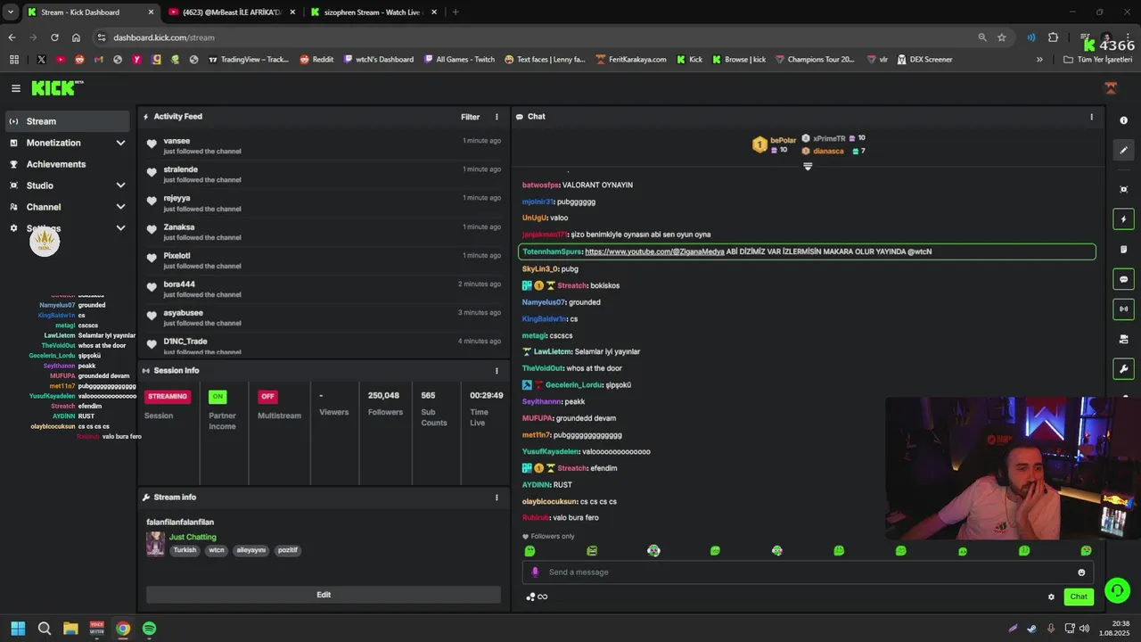Open Activity Feed options menu (three dots)
The image size is (1141, 642).
pos(497,117)
